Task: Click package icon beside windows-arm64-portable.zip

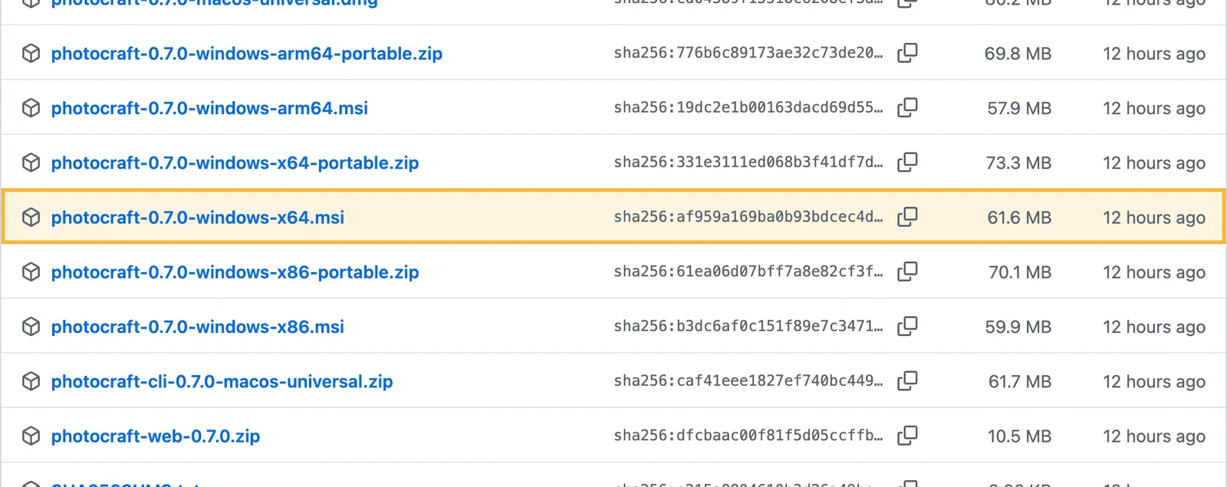Action: pyautogui.click(x=31, y=53)
